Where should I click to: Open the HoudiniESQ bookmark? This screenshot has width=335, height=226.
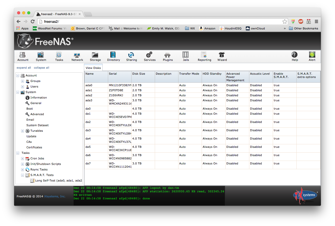(x=230, y=28)
